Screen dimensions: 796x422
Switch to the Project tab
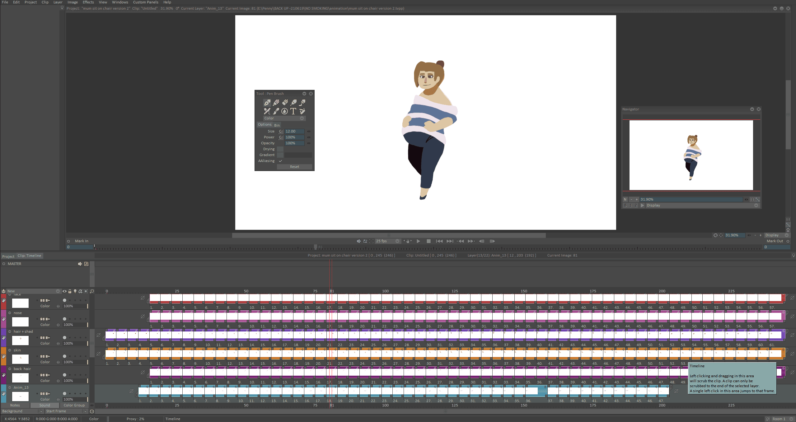pyautogui.click(x=8, y=257)
